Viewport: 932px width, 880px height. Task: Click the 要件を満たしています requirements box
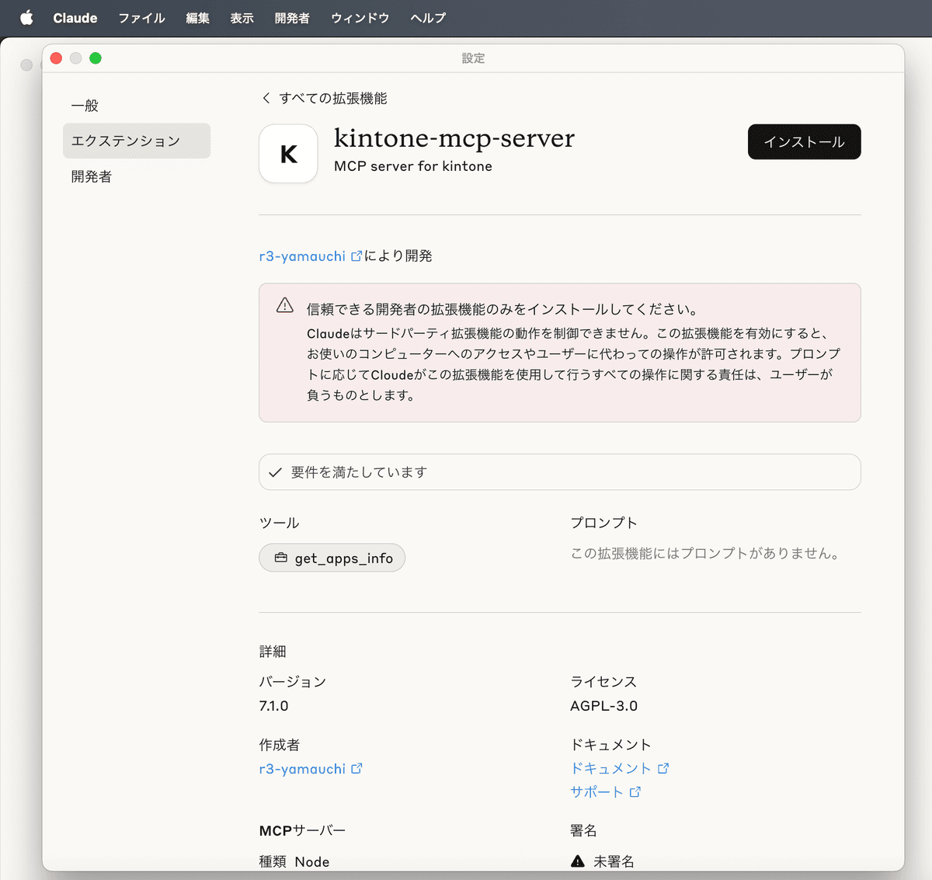pyautogui.click(x=559, y=472)
